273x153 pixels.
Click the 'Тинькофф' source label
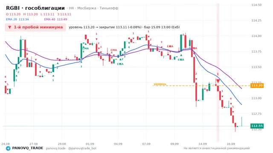(109, 8)
